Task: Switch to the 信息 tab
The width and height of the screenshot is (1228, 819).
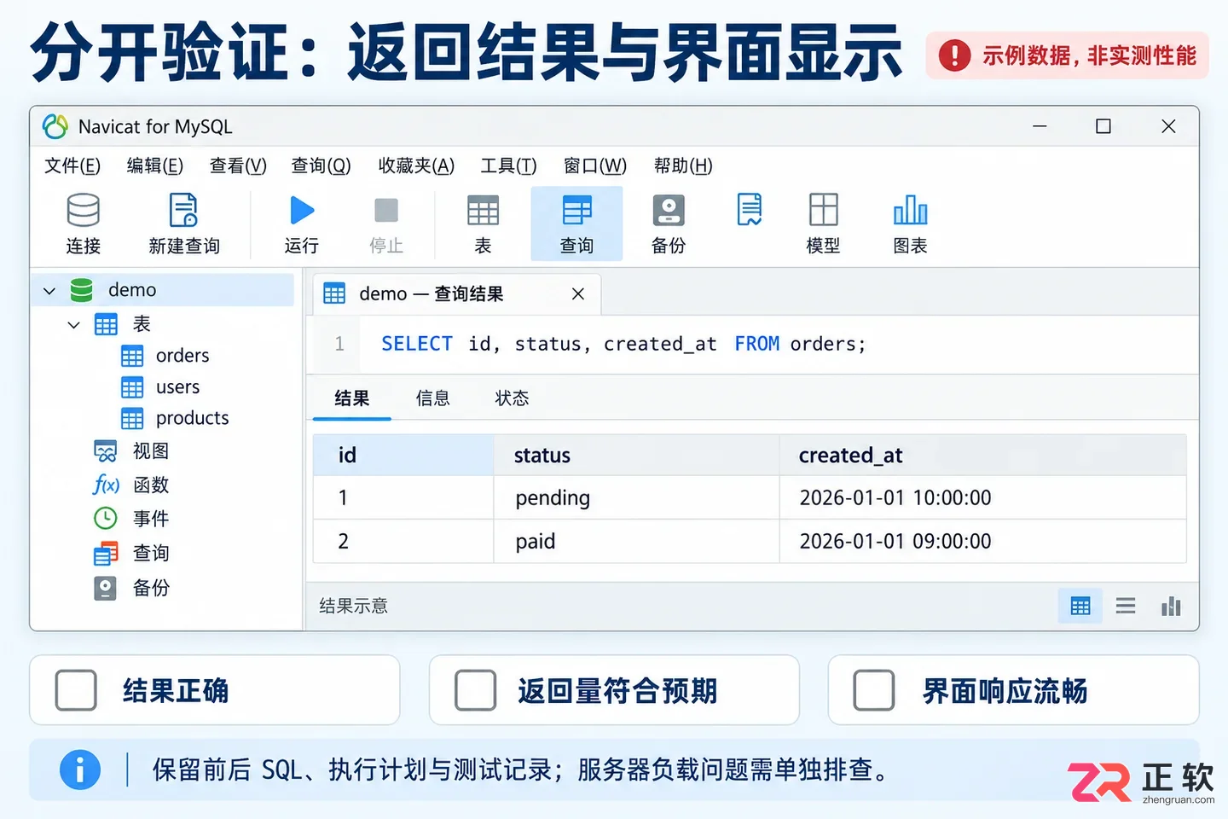Action: 432,398
